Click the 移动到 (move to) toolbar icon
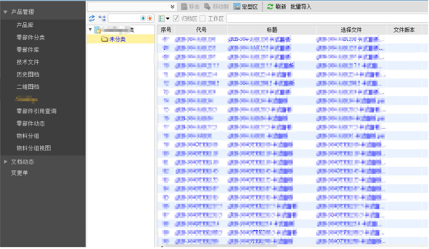 (208, 7)
